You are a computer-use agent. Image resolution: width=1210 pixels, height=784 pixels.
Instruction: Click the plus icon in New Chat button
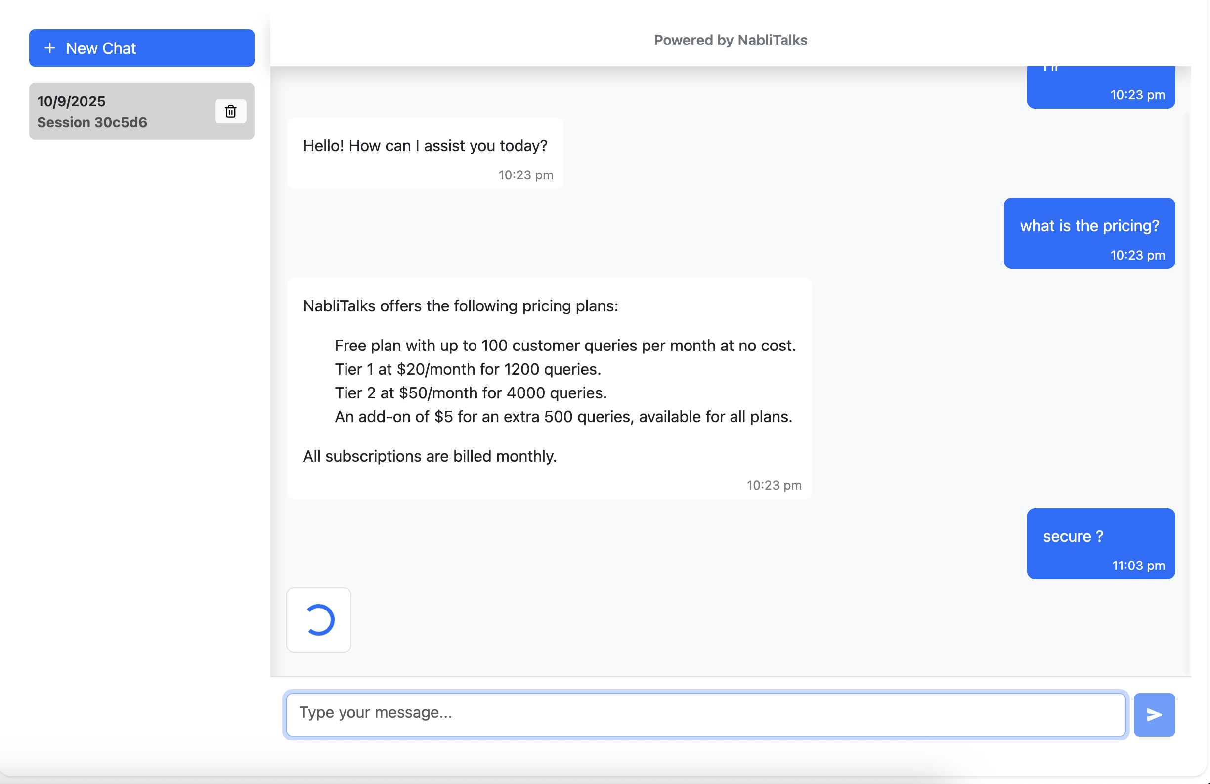(x=50, y=48)
